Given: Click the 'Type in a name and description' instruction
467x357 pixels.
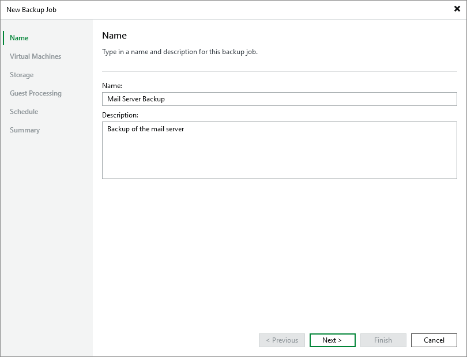Looking at the screenshot, I should [180, 52].
